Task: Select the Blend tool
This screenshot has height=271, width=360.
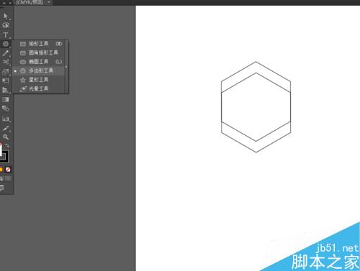Action: pyautogui.click(x=6, y=109)
